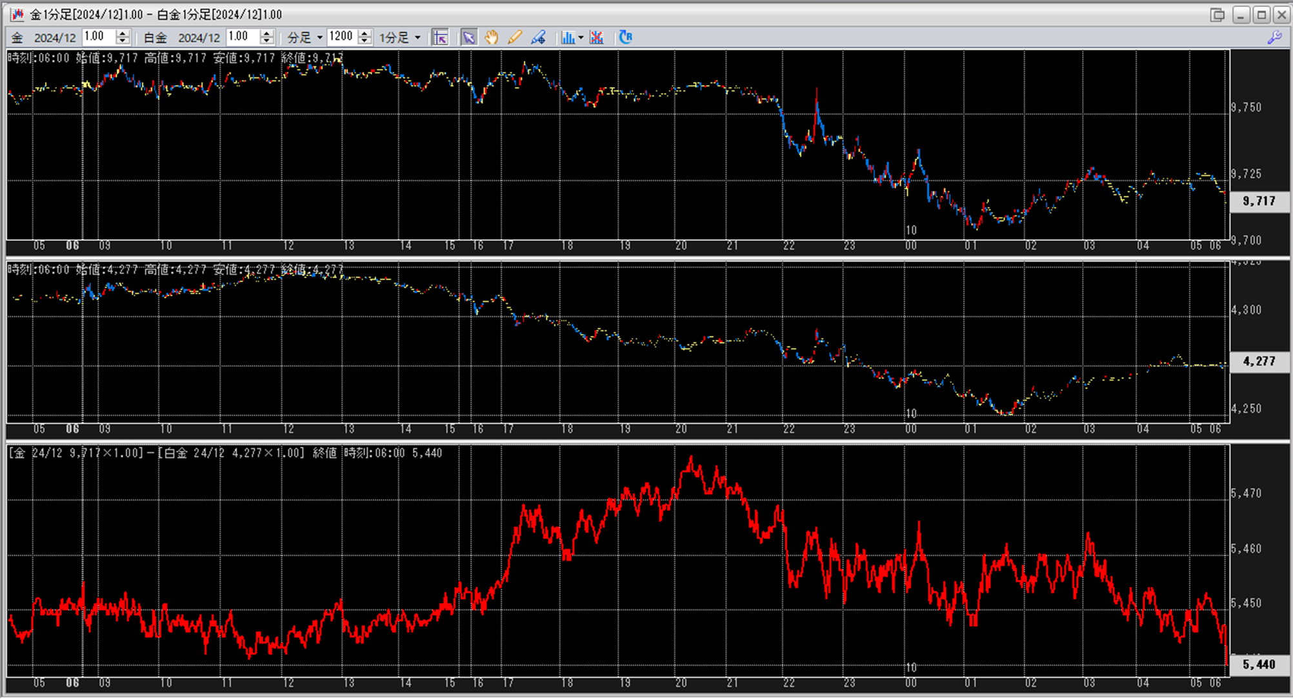Select the pencil line drawing tool
The image size is (1293, 699).
(514, 37)
